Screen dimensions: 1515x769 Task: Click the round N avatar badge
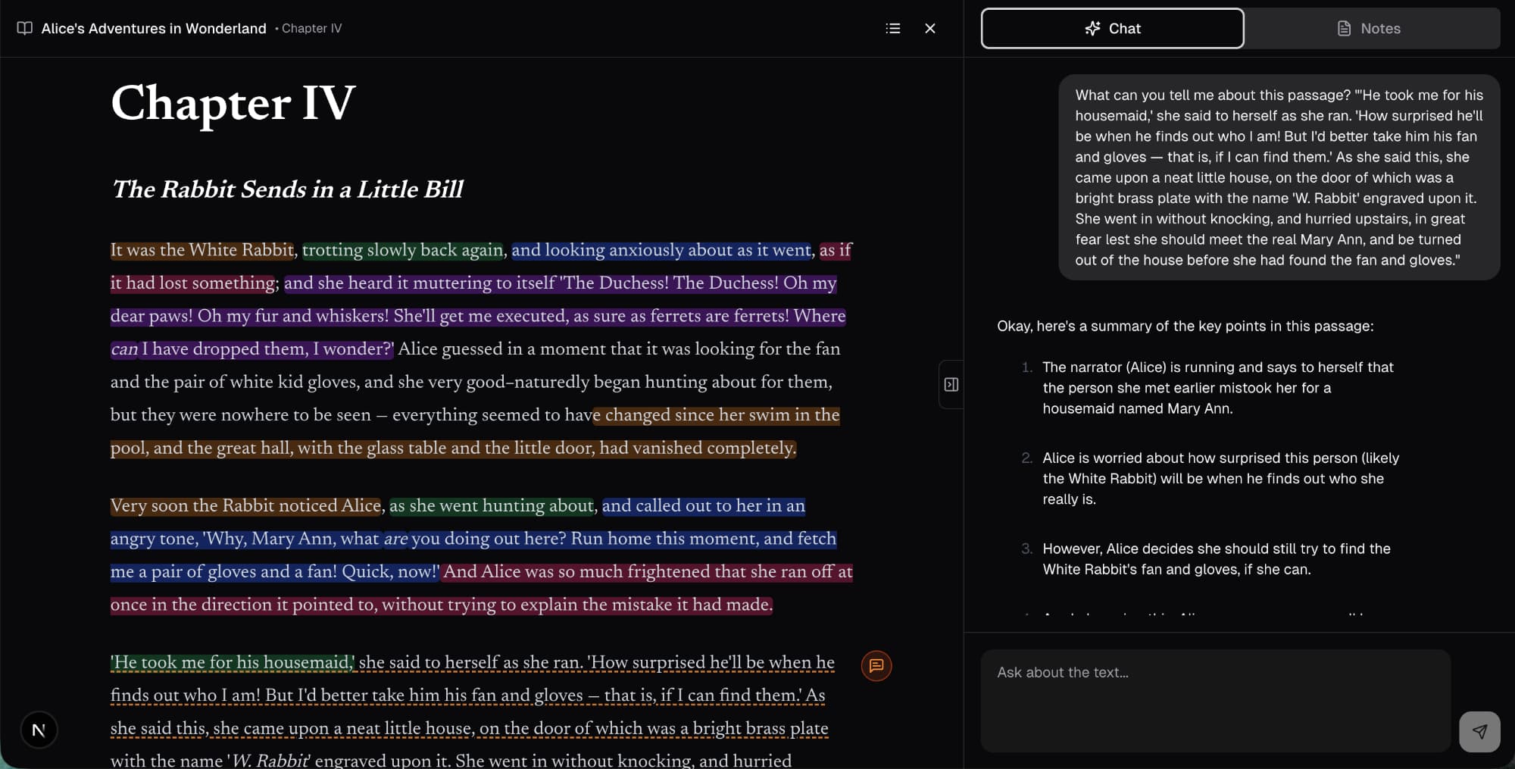pyautogui.click(x=39, y=730)
